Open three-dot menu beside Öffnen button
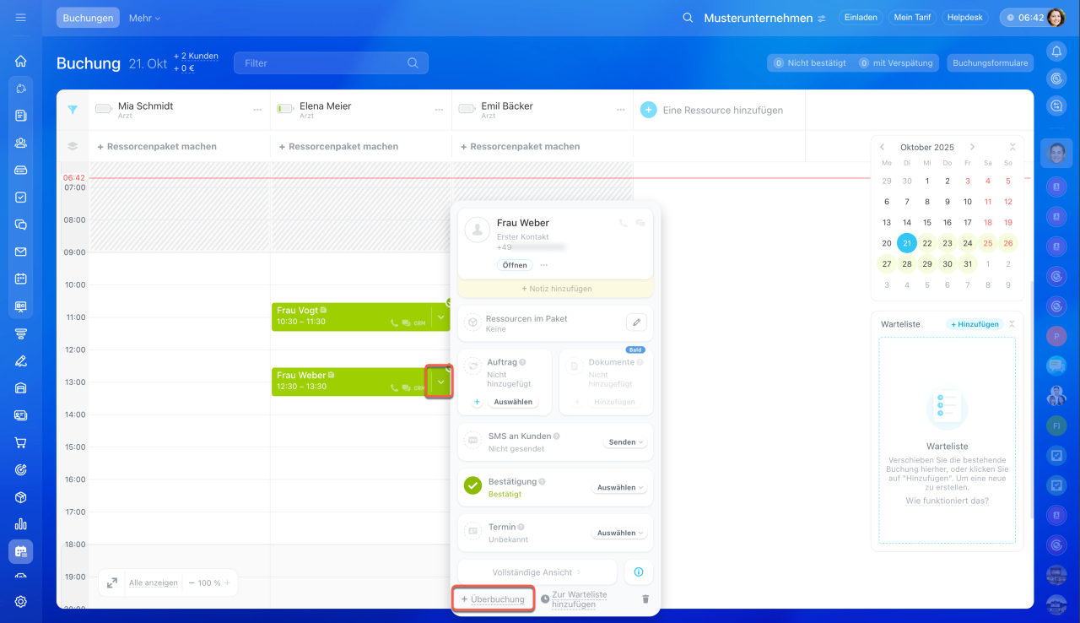1080x623 pixels. [x=543, y=265]
